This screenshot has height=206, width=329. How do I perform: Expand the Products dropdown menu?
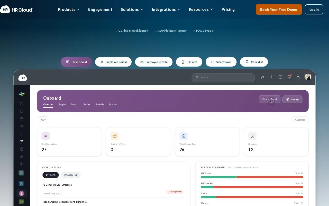69,10
